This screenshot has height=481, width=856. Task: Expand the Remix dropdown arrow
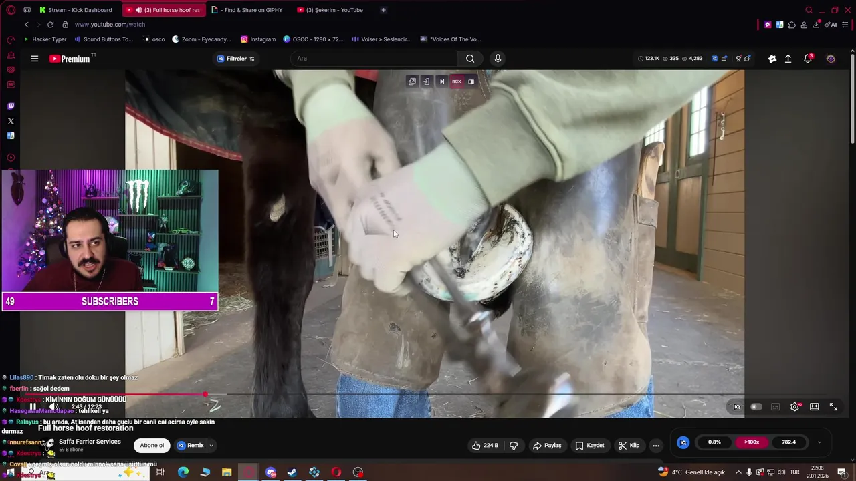(x=211, y=446)
